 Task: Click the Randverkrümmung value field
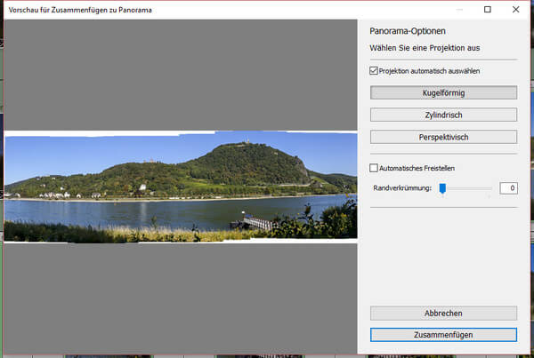click(x=509, y=188)
